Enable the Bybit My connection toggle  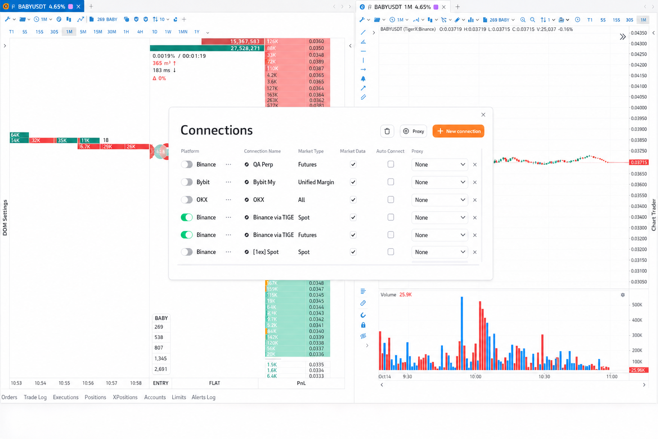point(187,182)
